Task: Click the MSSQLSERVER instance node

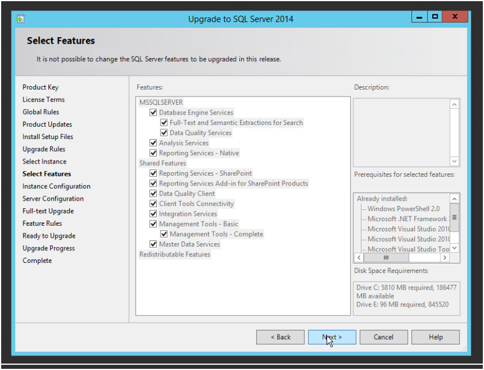Action: pyautogui.click(x=161, y=102)
